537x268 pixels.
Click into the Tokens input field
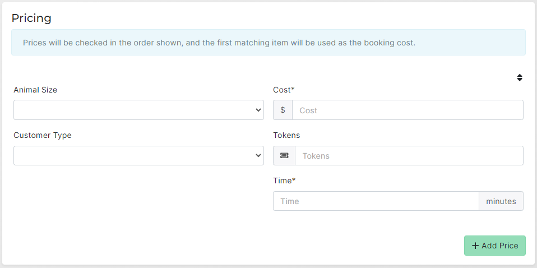[x=409, y=156]
